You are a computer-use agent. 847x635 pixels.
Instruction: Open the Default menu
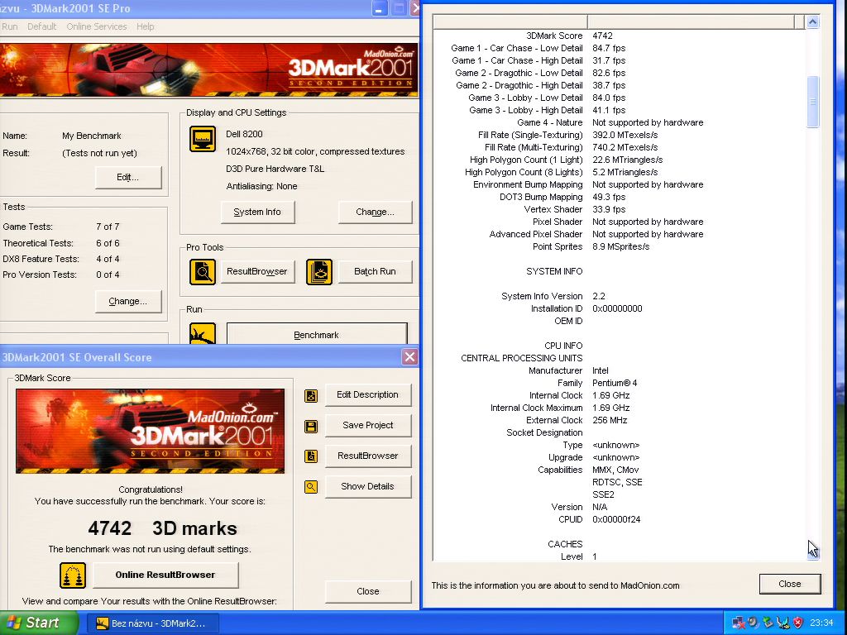pyautogui.click(x=41, y=26)
